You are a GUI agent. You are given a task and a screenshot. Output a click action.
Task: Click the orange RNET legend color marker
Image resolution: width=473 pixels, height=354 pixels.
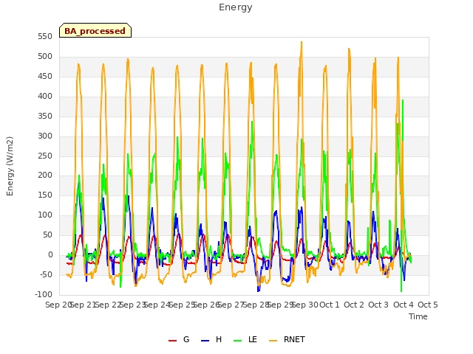point(273,341)
